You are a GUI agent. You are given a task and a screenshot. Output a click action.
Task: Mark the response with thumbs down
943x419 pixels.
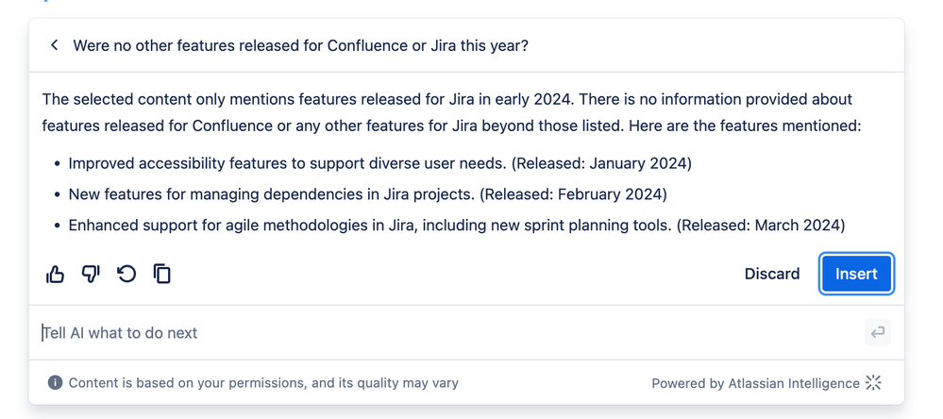point(91,274)
